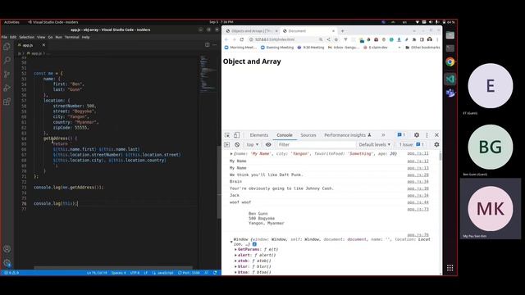Open the Manage gear in VS Code
Viewport: 525px width, 295px height.
tap(7, 263)
